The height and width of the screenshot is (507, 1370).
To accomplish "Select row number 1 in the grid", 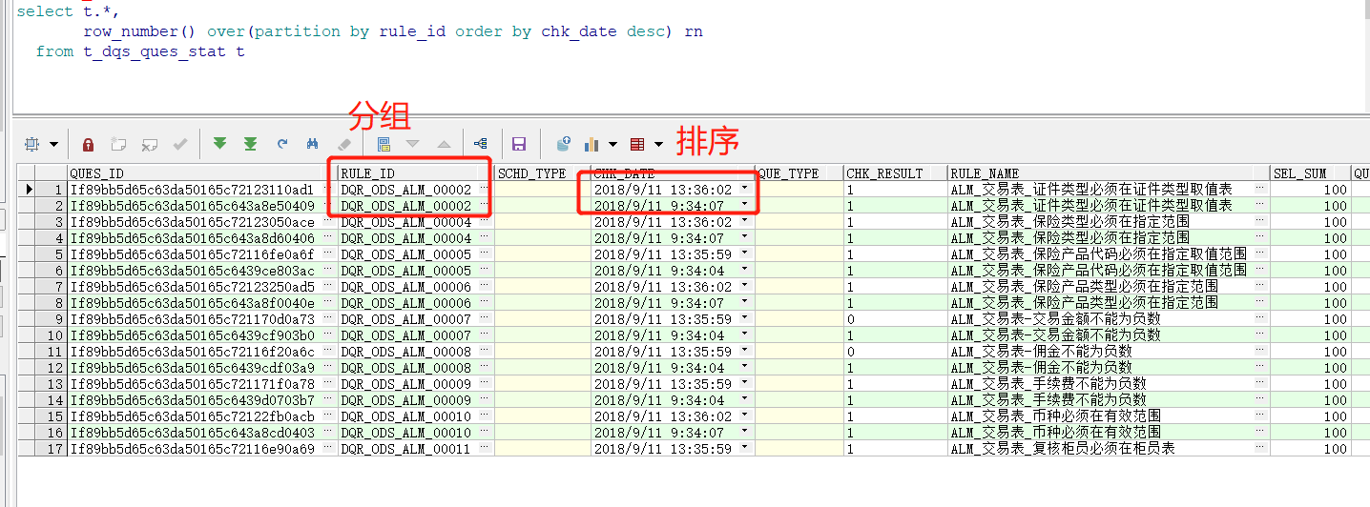I will (x=52, y=190).
